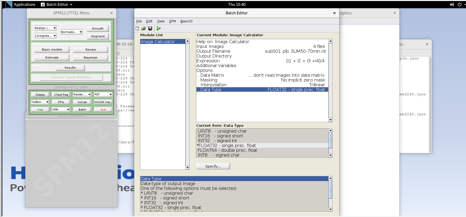
Task: Open the Realign dropdown
Action: pos(45,28)
